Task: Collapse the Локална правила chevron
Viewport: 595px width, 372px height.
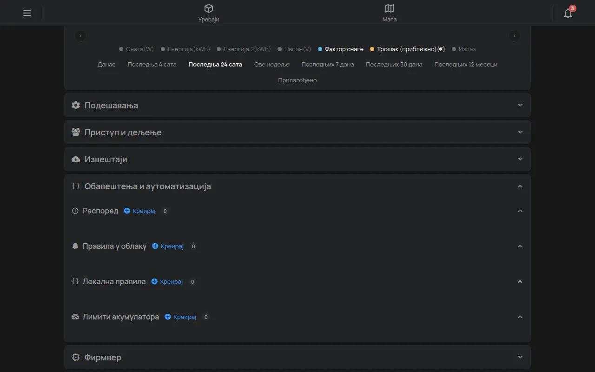Action: coord(520,281)
